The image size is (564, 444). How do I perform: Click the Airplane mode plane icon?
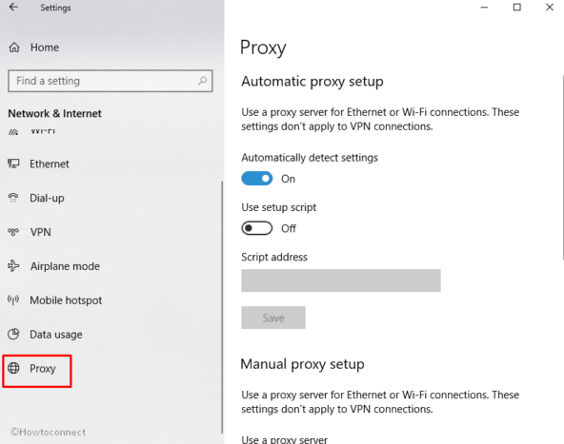(13, 266)
